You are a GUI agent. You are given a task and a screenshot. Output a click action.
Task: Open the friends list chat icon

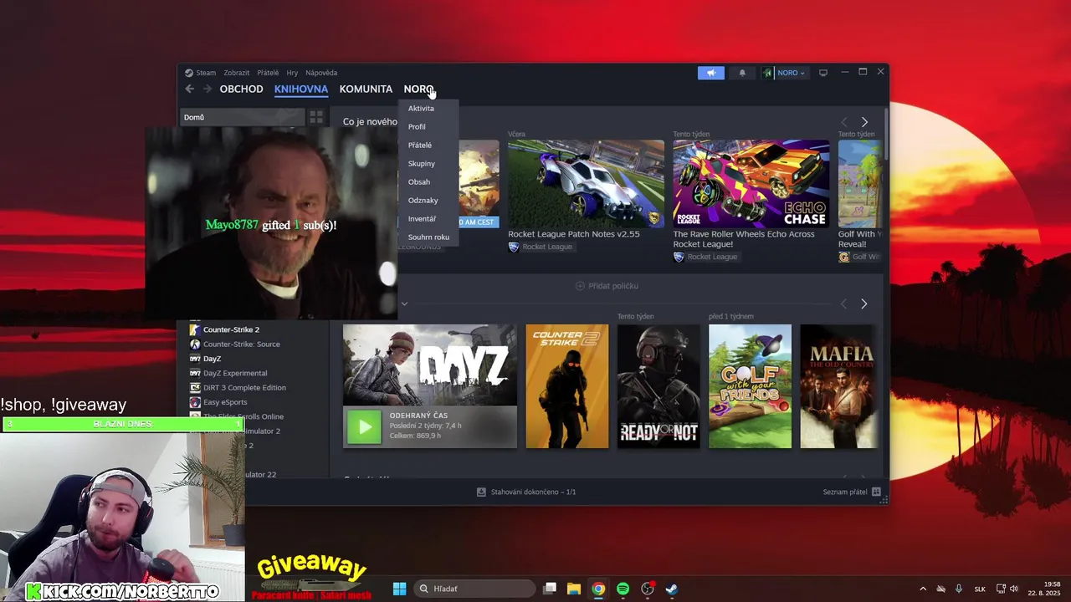click(876, 492)
